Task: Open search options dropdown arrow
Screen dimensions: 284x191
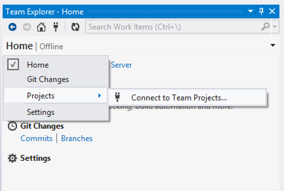Action: tap(275, 27)
